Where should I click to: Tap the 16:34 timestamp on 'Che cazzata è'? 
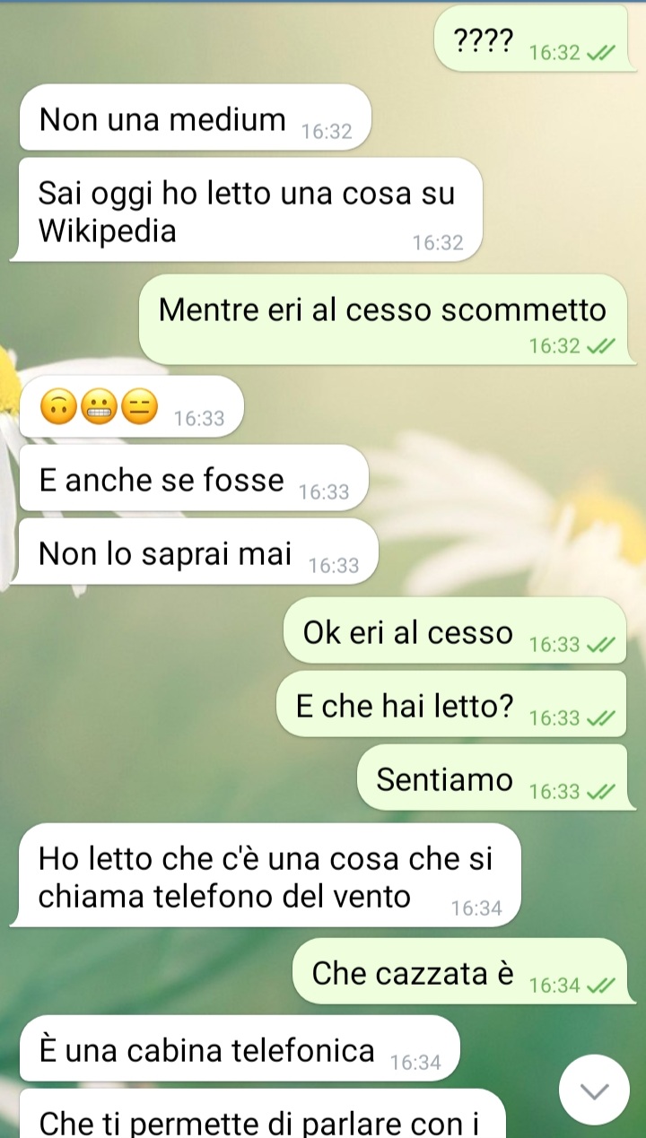point(554,986)
